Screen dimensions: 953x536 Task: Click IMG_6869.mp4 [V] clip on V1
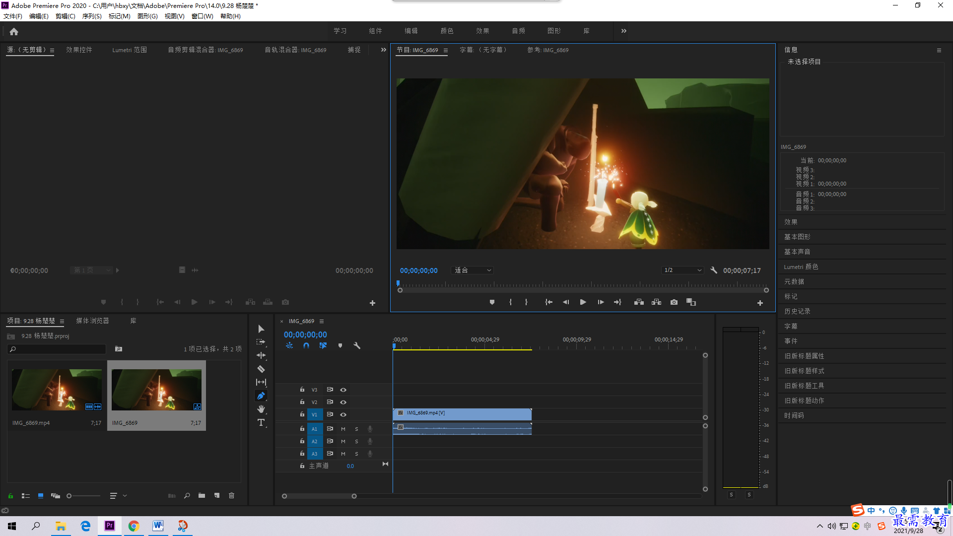pyautogui.click(x=462, y=414)
